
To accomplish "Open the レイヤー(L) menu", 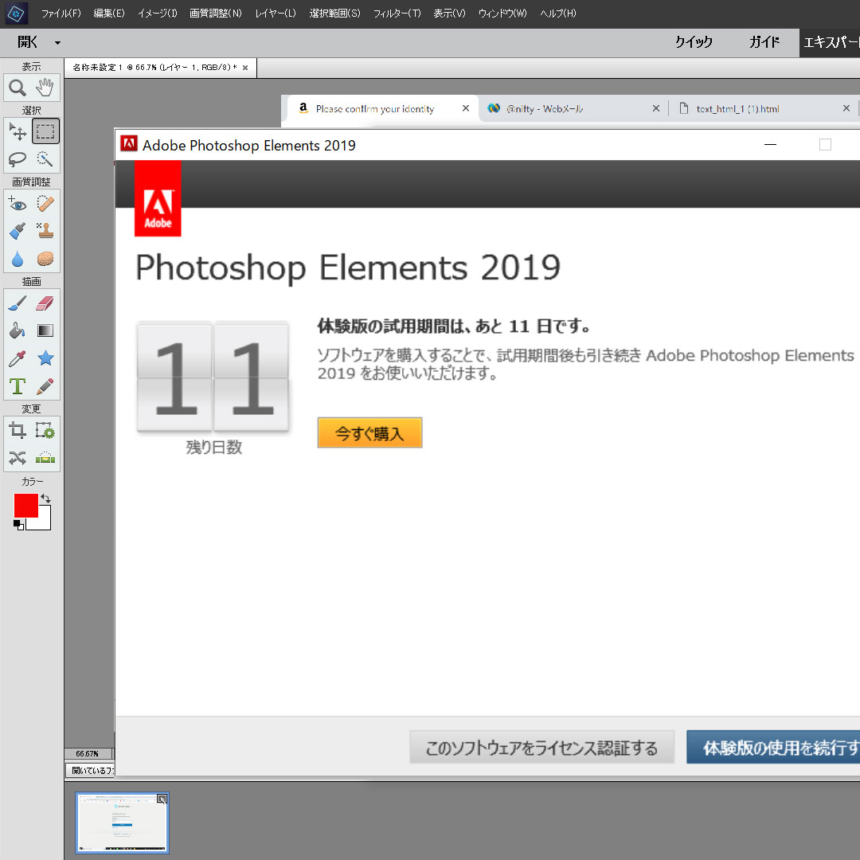I will click(x=276, y=14).
